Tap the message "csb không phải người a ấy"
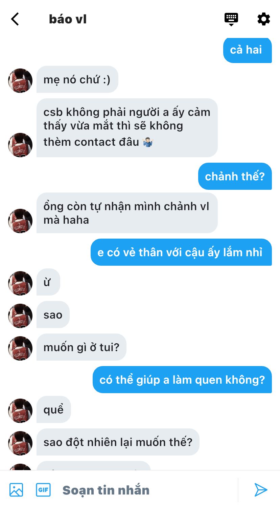 pyautogui.click(x=127, y=128)
